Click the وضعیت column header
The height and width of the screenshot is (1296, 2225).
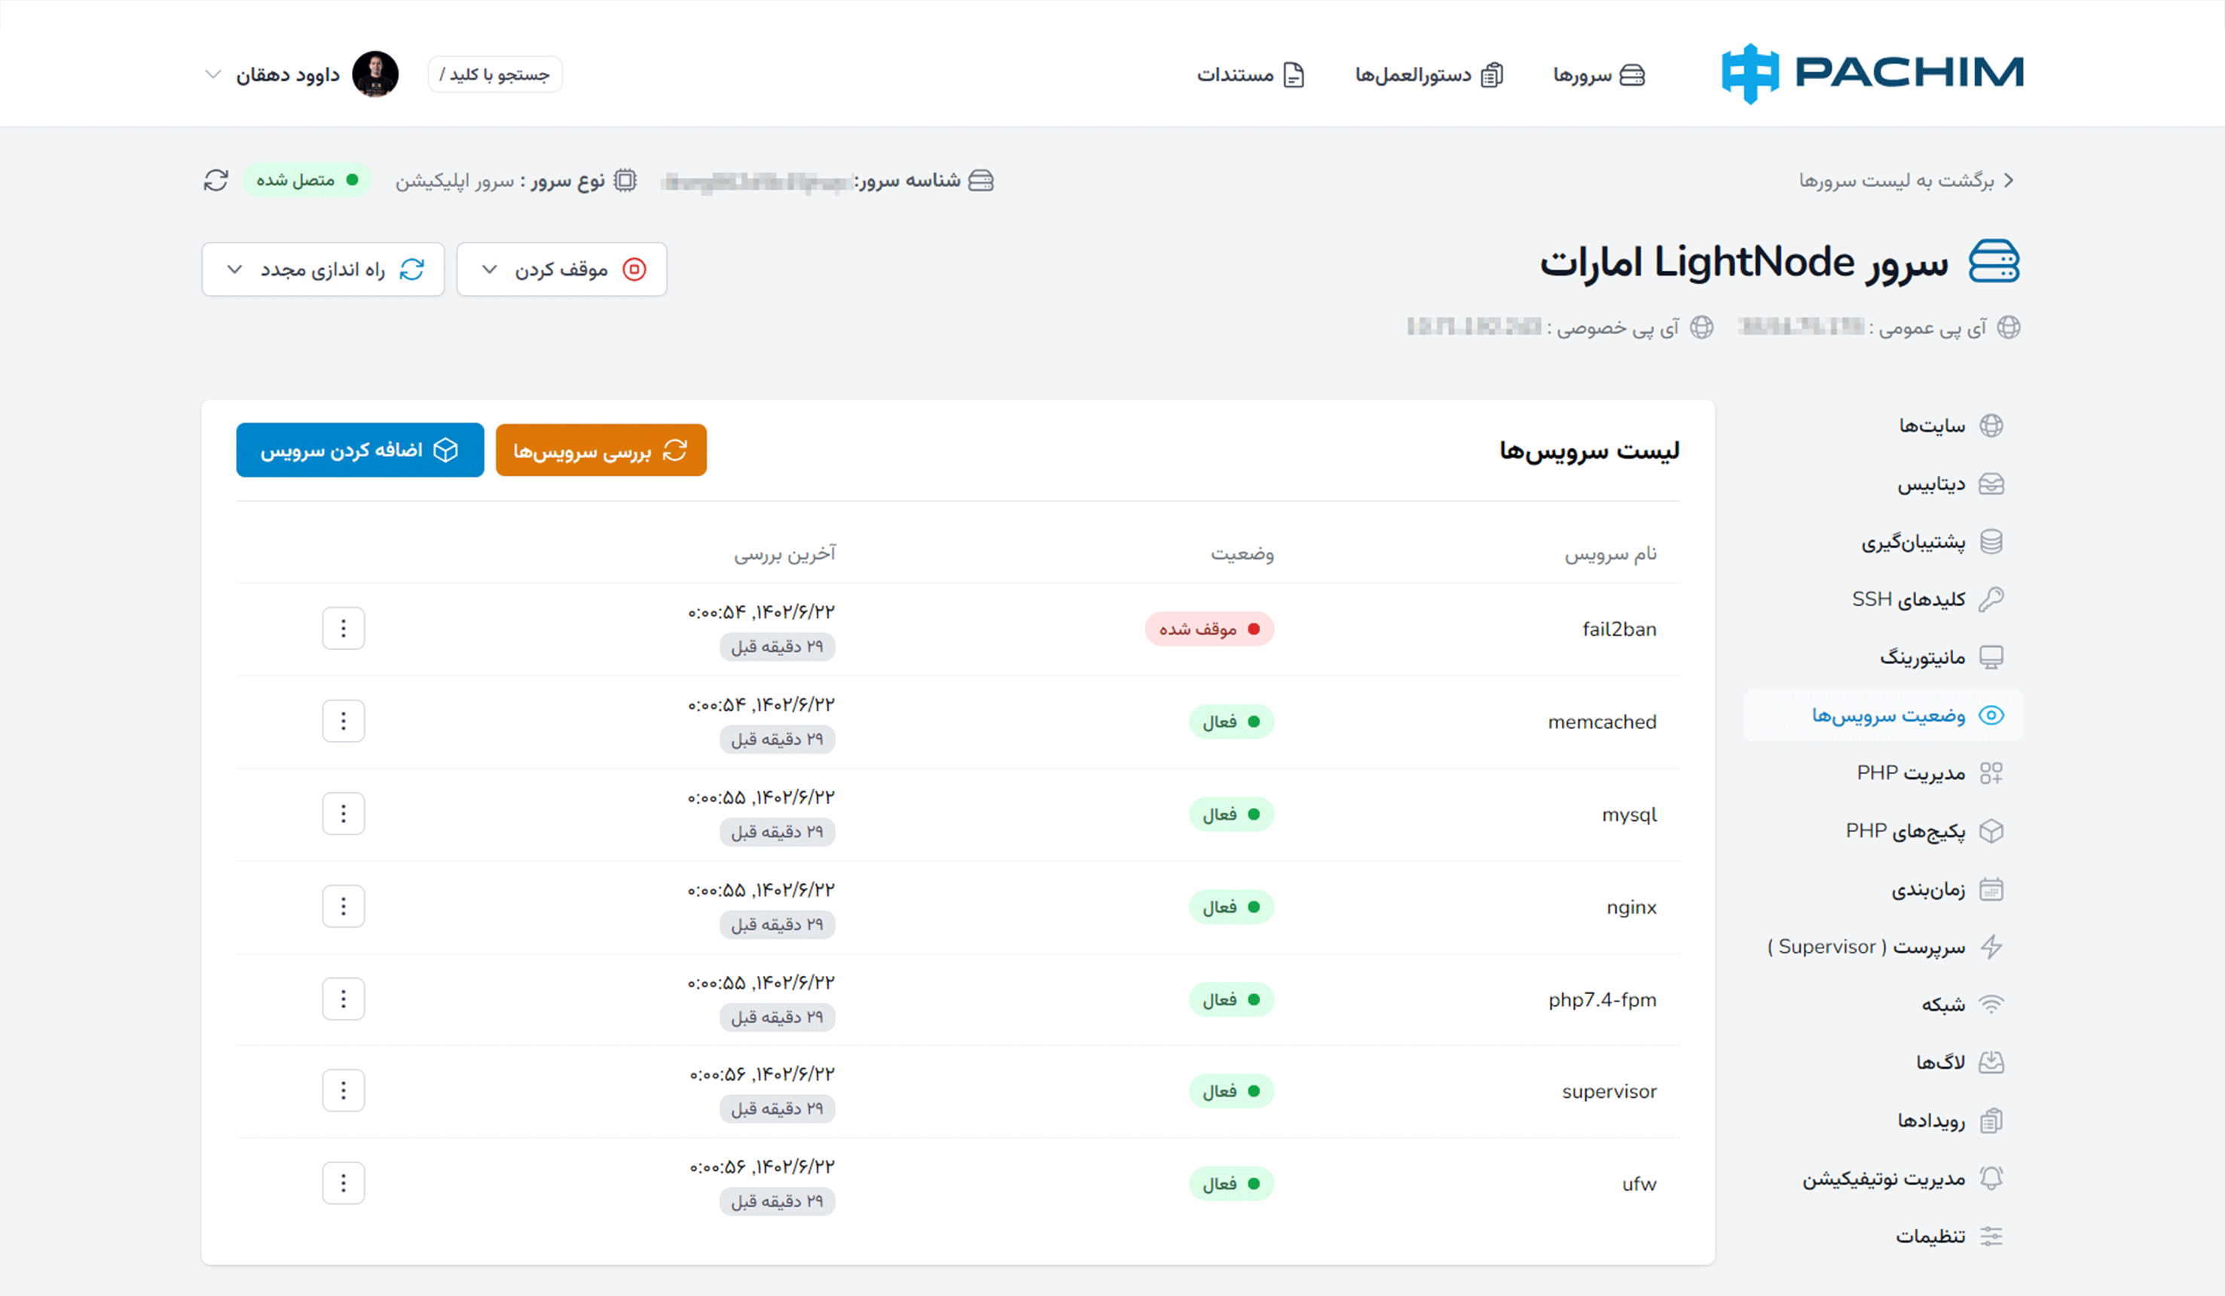coord(1242,553)
